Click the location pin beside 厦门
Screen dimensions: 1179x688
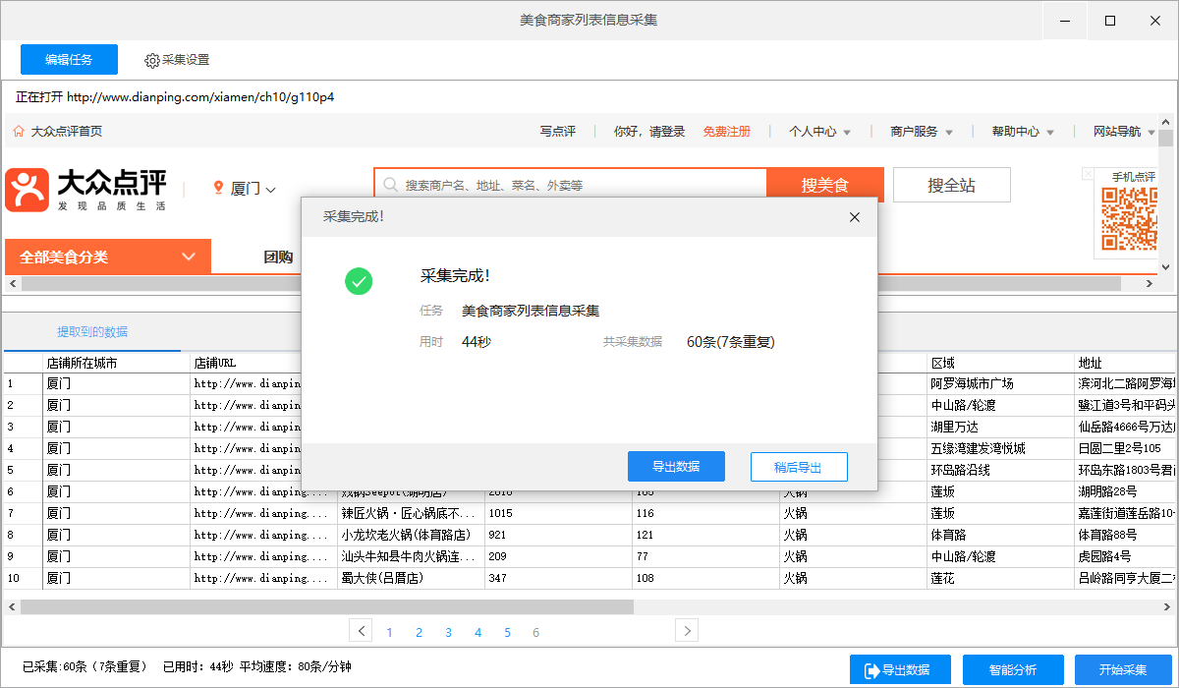(x=218, y=187)
